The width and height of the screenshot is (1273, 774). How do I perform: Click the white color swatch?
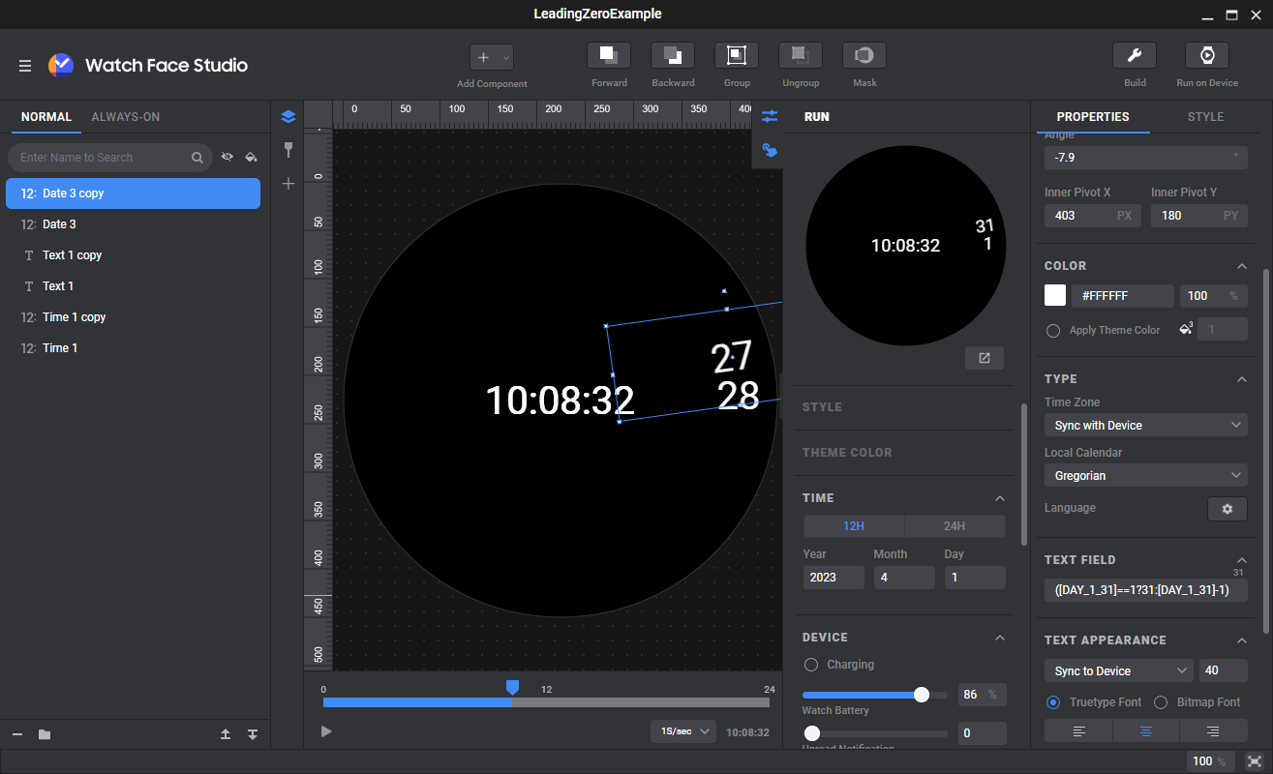[x=1055, y=296]
